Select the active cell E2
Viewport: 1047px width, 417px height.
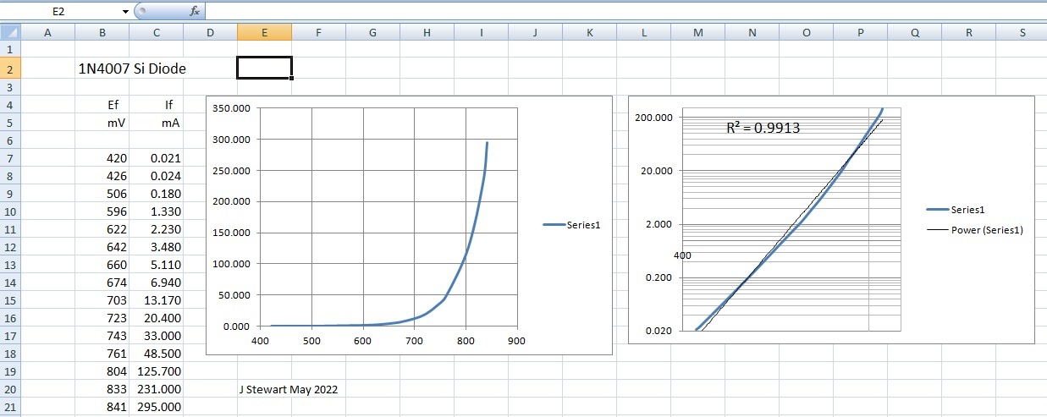coord(264,69)
